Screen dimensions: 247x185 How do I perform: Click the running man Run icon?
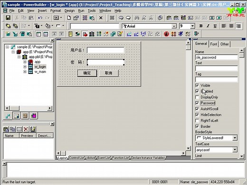click(180, 34)
